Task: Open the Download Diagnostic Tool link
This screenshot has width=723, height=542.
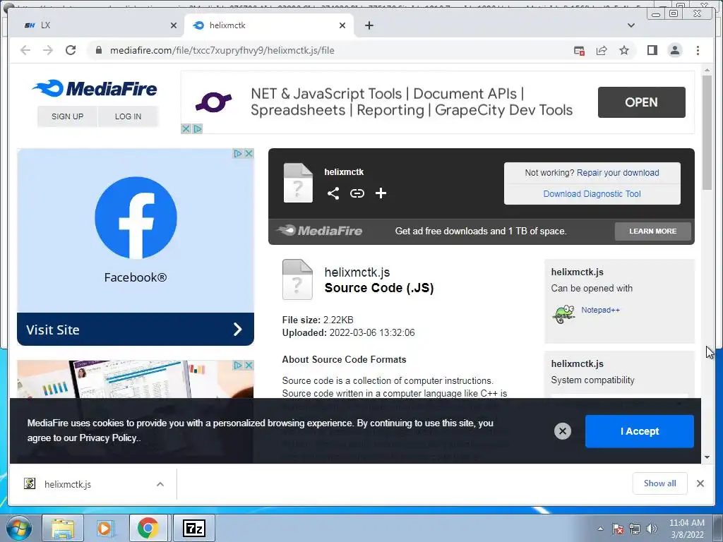Action: pyautogui.click(x=592, y=194)
